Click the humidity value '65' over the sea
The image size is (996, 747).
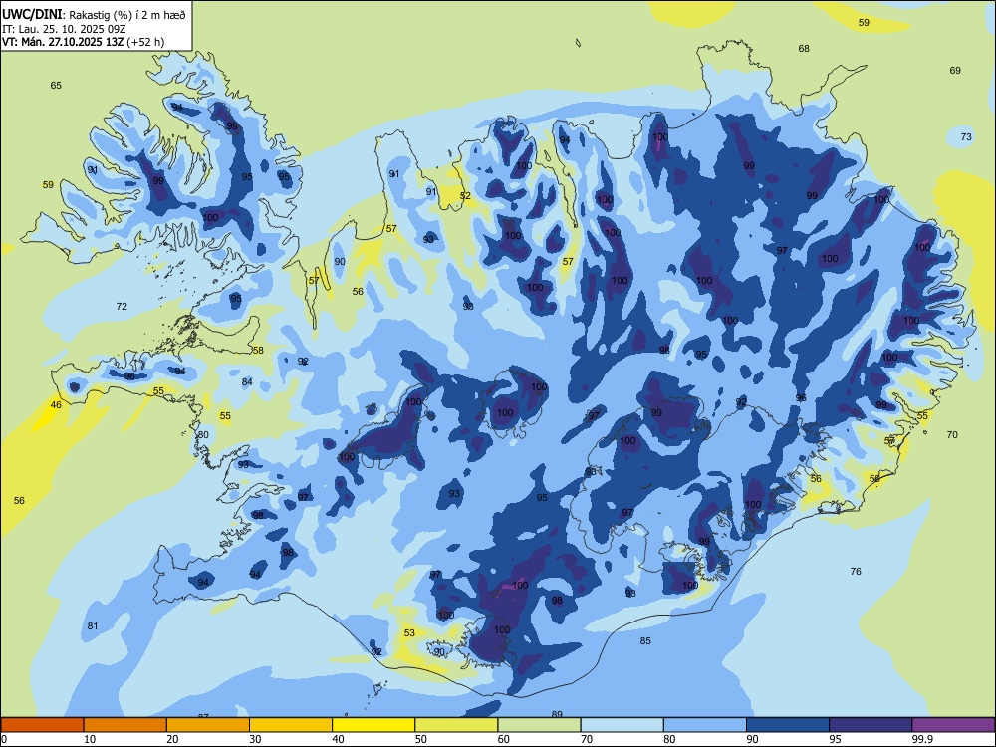click(56, 85)
